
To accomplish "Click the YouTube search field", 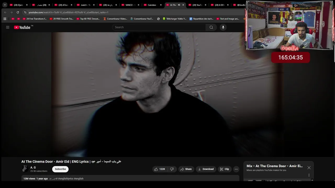I will point(159,27).
